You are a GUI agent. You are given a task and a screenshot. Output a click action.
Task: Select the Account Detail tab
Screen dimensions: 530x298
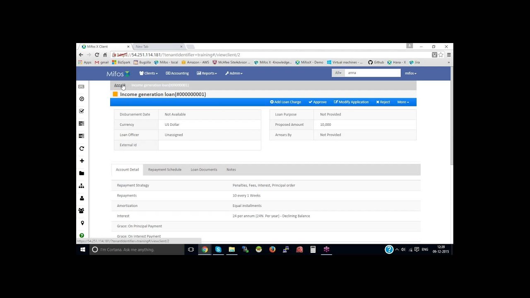(x=128, y=170)
